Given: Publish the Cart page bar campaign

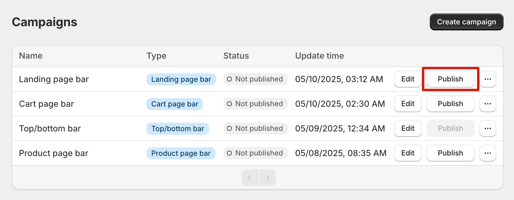Looking at the screenshot, I should click(x=450, y=104).
